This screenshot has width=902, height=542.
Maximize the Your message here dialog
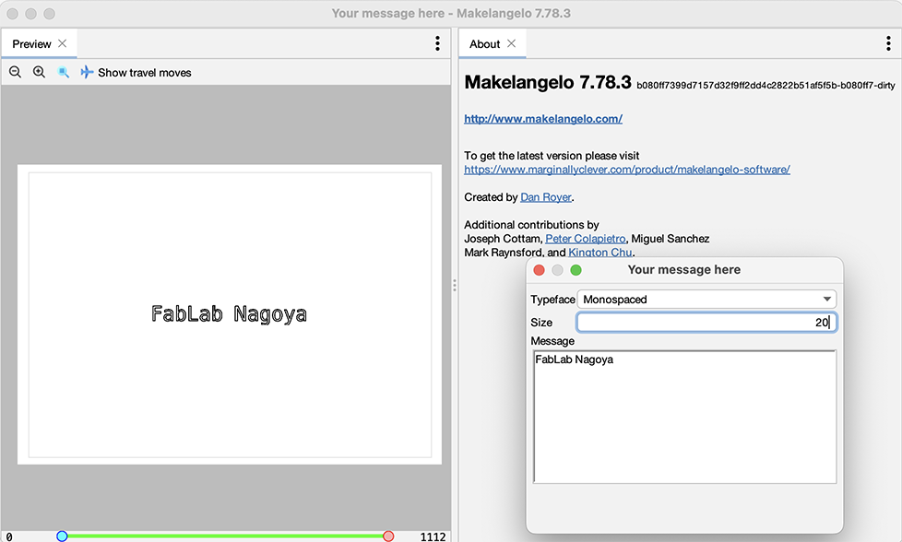pyautogui.click(x=576, y=270)
